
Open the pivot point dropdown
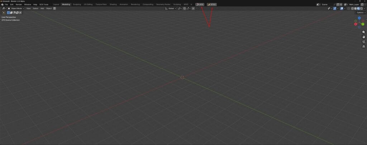(180, 8)
